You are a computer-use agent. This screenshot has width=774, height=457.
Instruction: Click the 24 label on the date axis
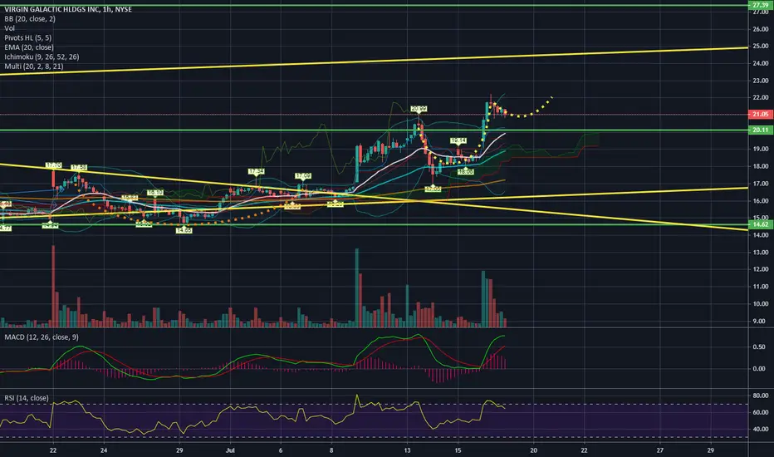[103, 450]
